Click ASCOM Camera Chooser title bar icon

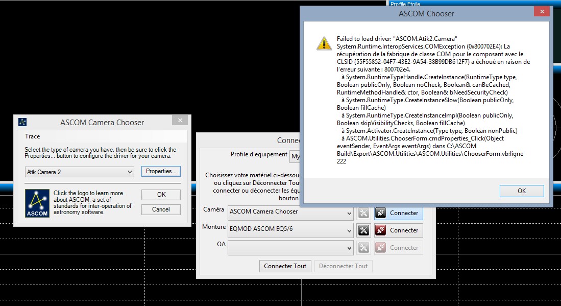click(22, 122)
